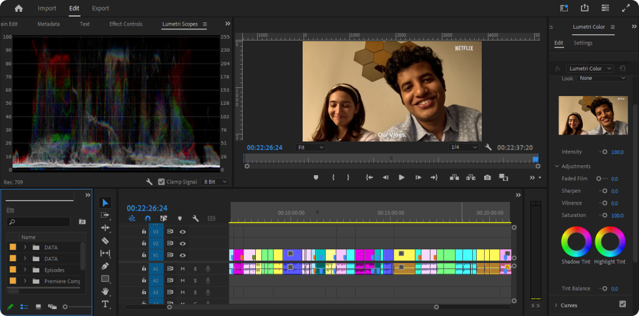Click the Extract button
This screenshot has height=316, width=639.
pos(471,177)
